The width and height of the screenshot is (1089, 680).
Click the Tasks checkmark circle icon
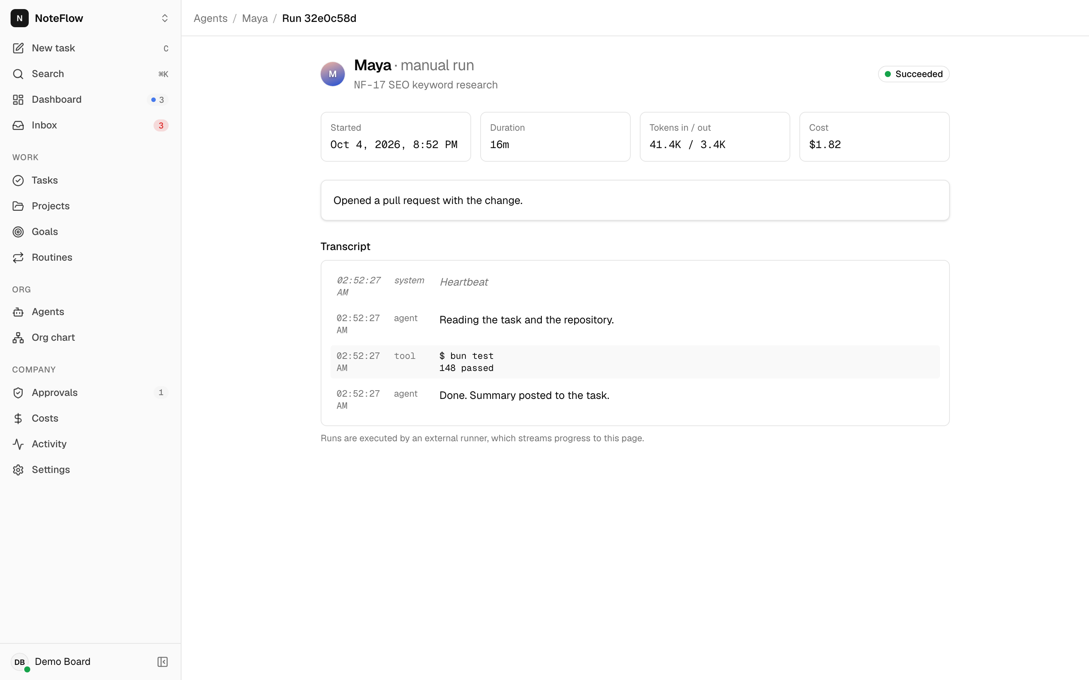coord(18,180)
